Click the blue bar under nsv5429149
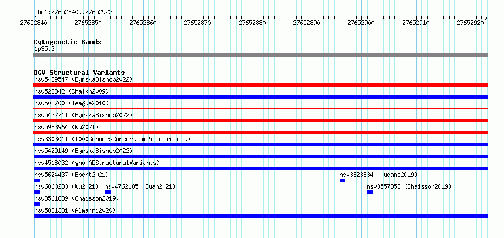504x238 pixels. [x=260, y=156]
